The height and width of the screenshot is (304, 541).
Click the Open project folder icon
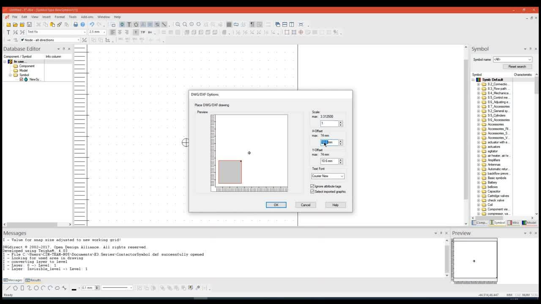15,24
